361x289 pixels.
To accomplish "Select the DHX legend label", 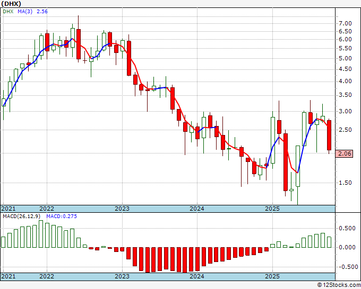I will point(8,11).
